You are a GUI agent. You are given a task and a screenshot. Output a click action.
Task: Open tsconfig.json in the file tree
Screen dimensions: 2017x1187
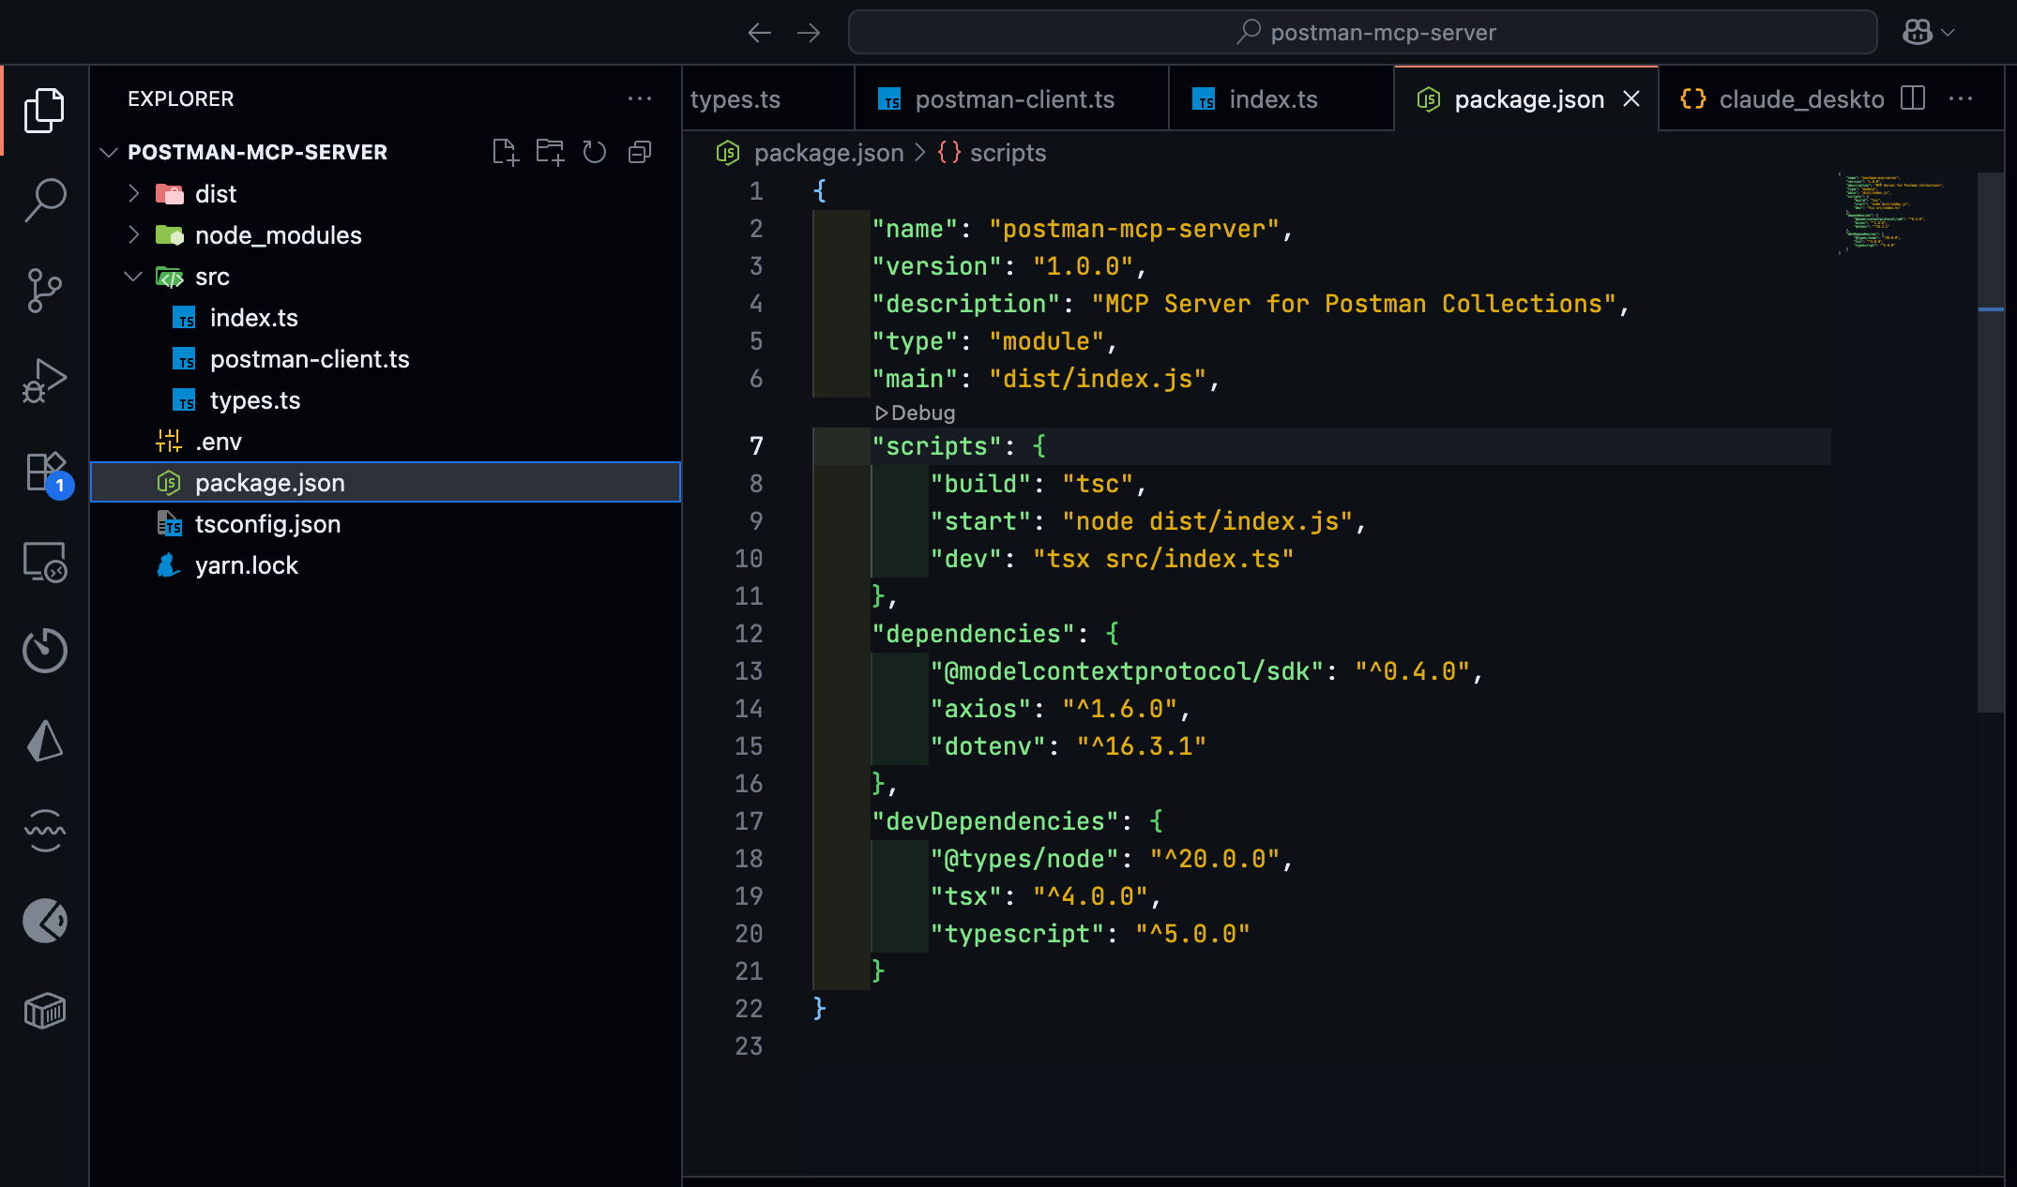(386, 524)
